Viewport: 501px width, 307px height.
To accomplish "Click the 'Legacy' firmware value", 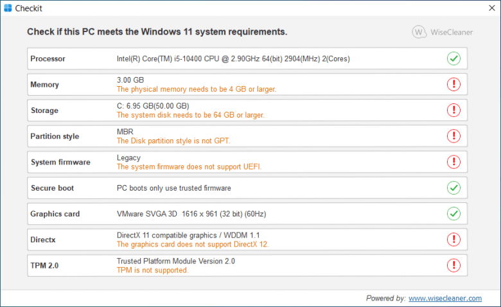I will pyautogui.click(x=128, y=158).
